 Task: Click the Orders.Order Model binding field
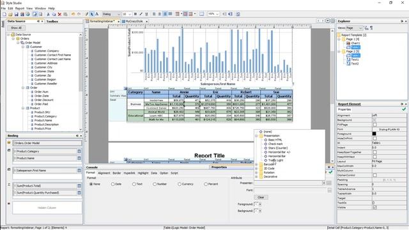(47, 143)
